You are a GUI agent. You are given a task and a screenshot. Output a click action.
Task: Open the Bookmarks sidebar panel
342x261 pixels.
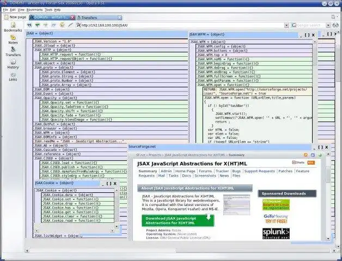[x=13, y=27]
